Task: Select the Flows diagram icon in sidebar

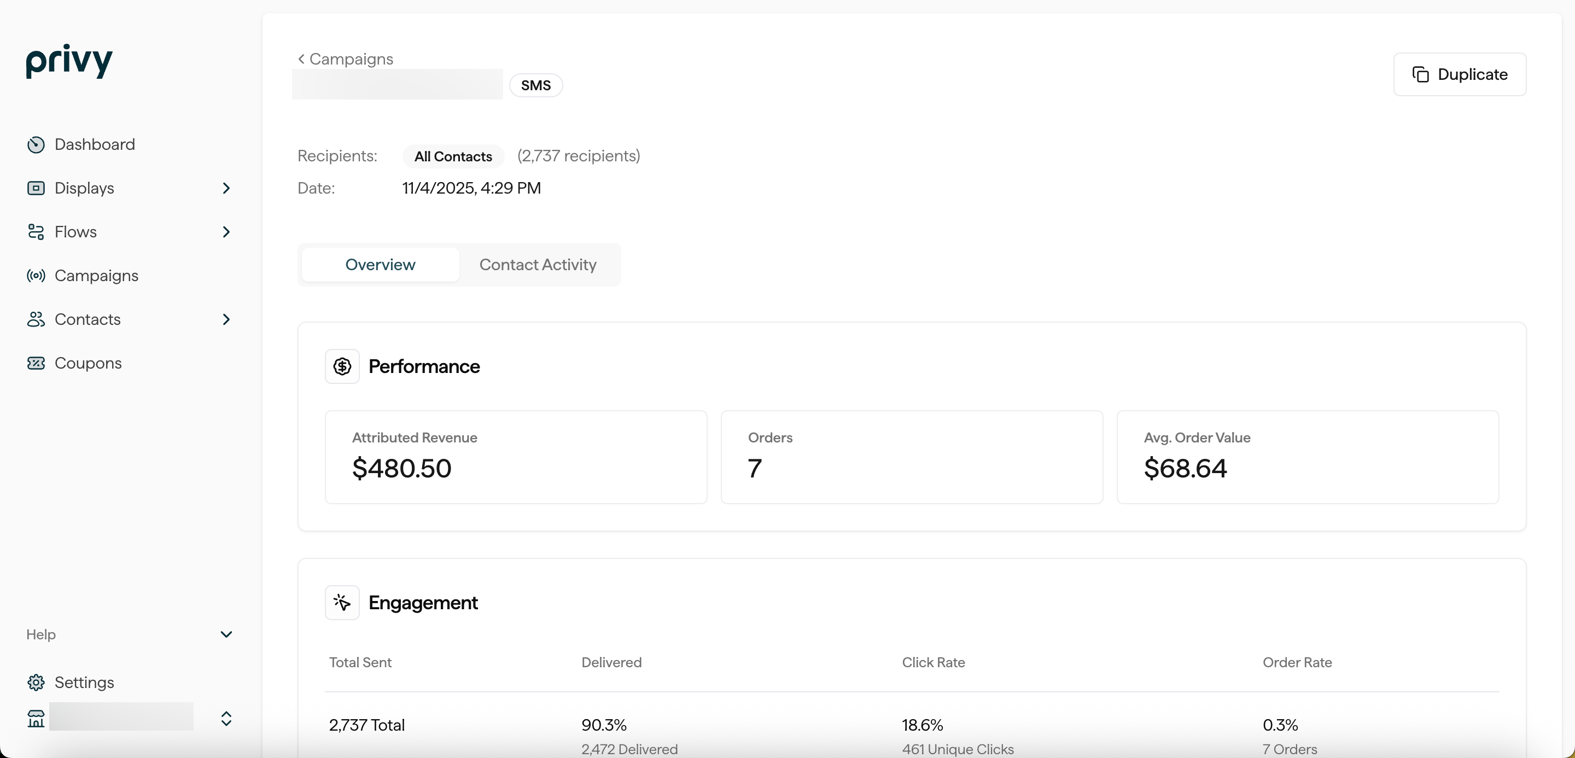Action: (36, 232)
